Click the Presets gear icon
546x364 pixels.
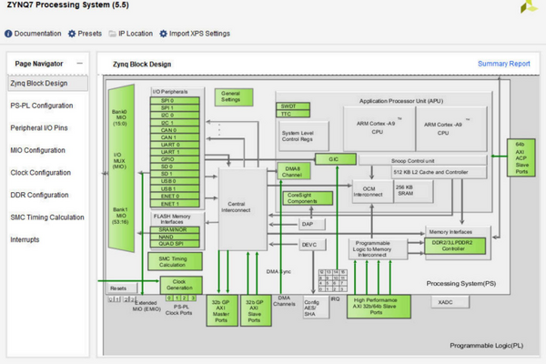72,34
